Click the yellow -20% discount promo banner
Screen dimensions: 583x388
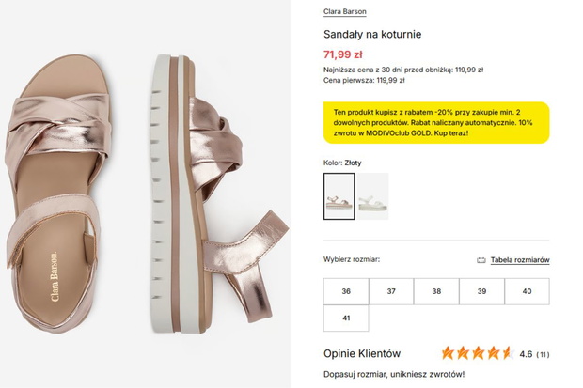point(436,123)
